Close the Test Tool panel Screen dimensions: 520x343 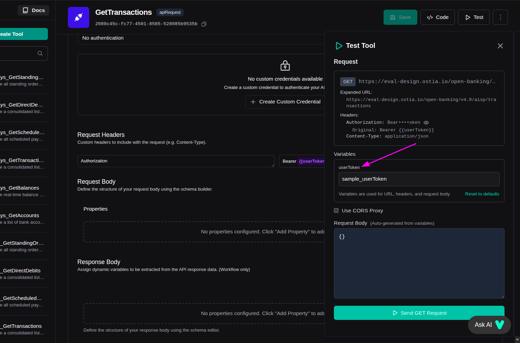(x=500, y=46)
